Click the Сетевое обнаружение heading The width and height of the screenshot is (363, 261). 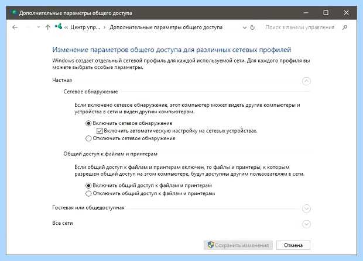[x=91, y=92]
